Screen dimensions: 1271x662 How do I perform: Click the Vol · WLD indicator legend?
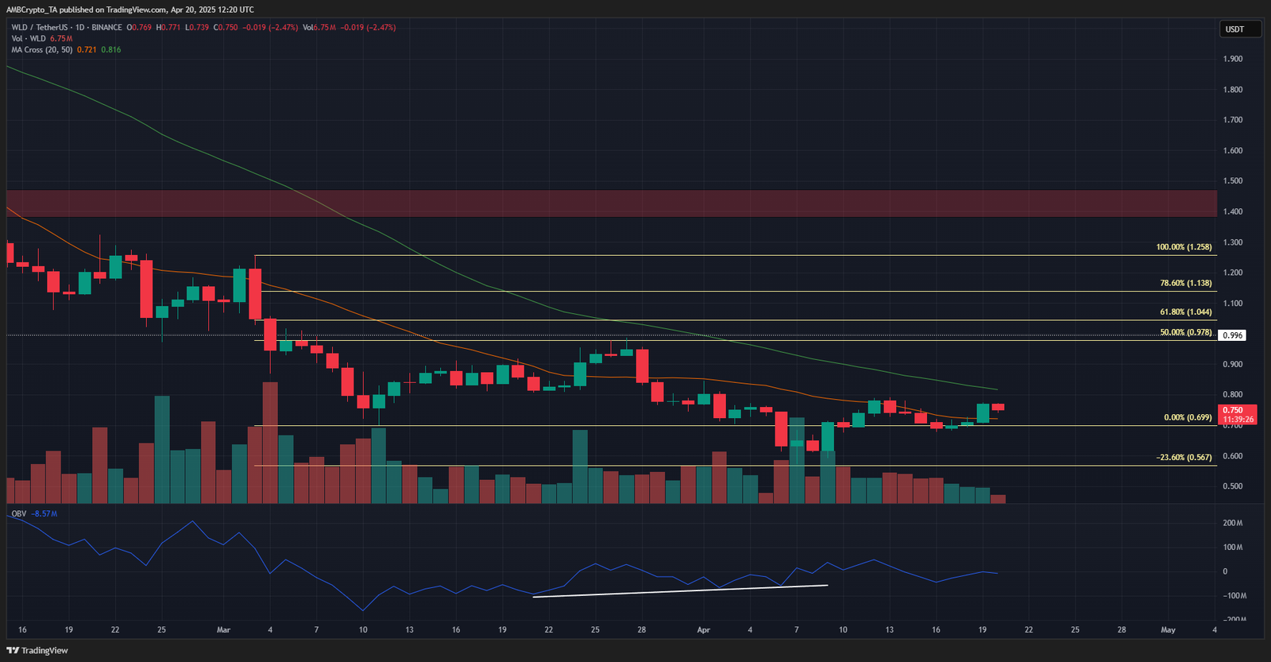[29, 38]
